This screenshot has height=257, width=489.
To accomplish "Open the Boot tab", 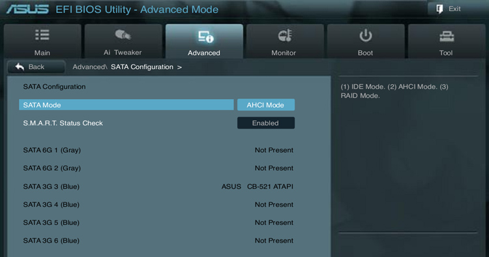I will pos(366,41).
